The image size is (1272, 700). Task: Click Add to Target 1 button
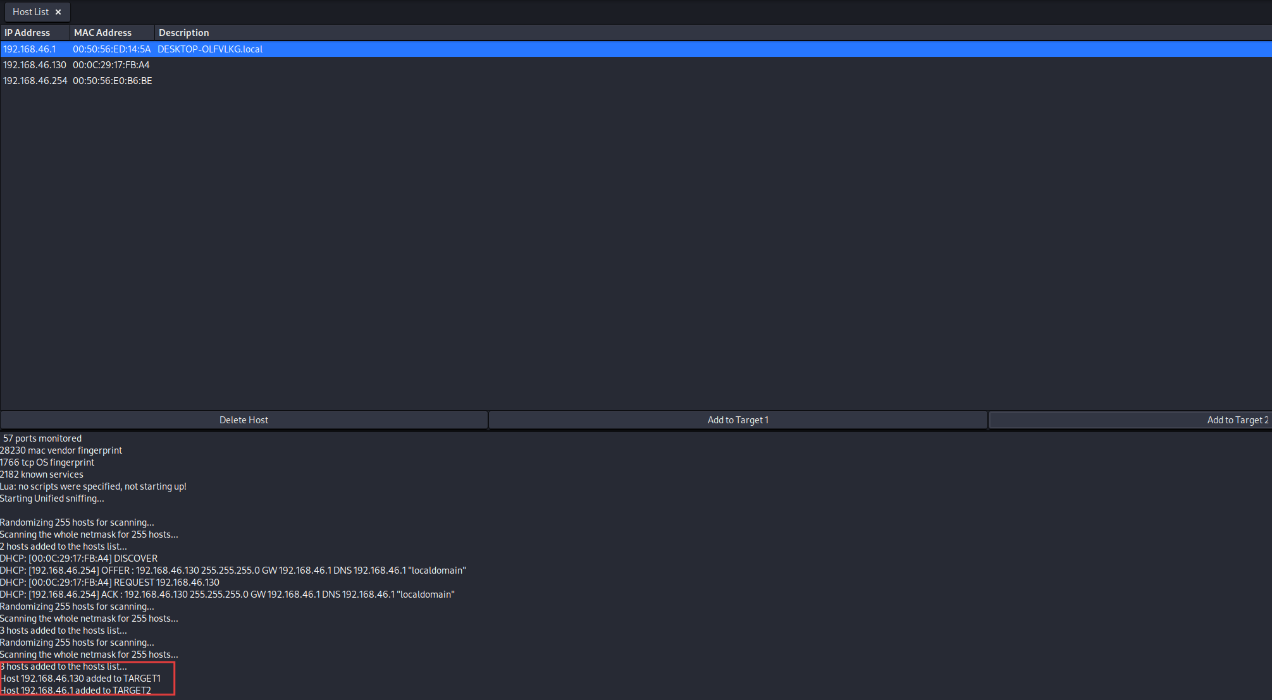click(x=738, y=420)
